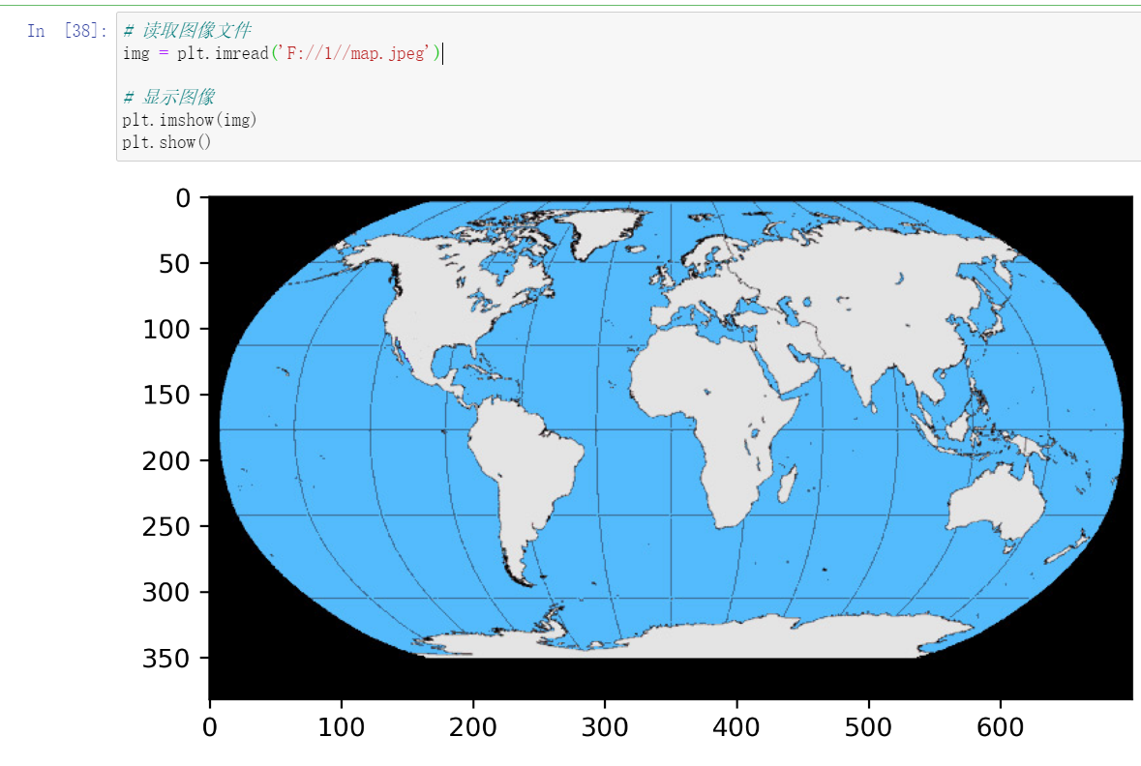Click x-axis tick label 600
This screenshot has width=1141, height=766.
(1000, 726)
